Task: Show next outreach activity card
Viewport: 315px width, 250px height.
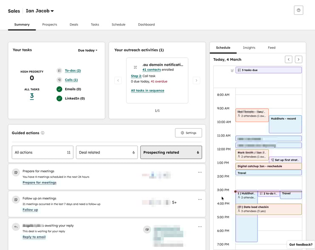Action: point(196,80)
